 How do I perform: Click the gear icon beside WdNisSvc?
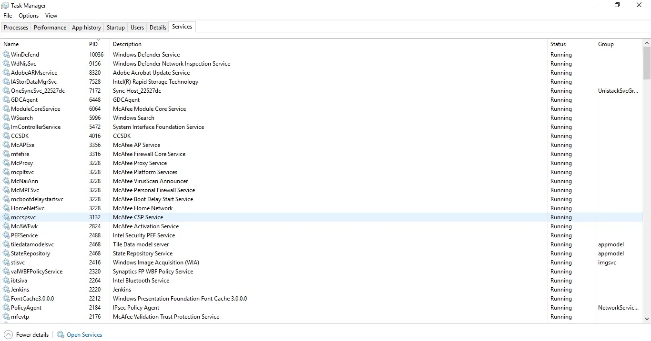pyautogui.click(x=6, y=63)
